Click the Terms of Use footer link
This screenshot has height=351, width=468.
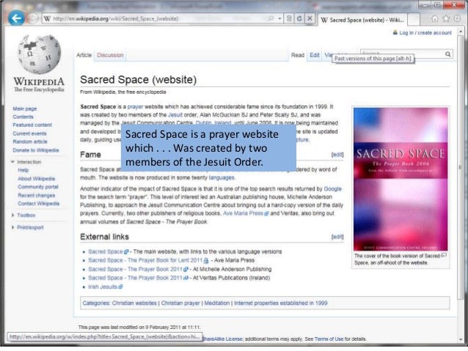[329, 339]
